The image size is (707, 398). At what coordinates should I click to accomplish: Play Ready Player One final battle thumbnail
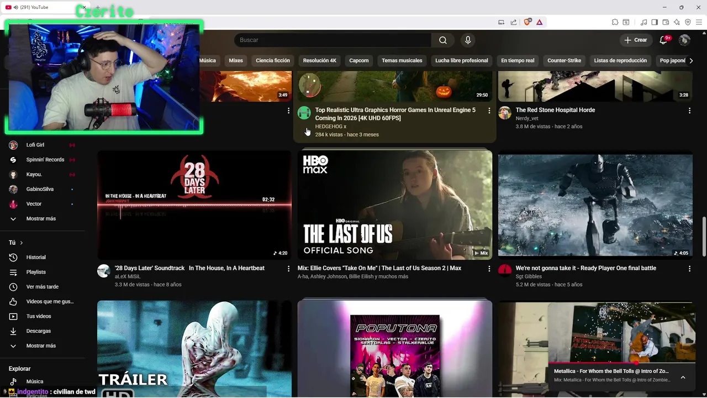(x=595, y=205)
